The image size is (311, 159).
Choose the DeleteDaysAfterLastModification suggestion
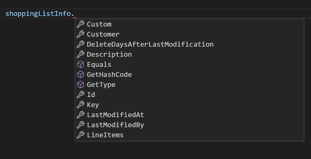coord(150,44)
